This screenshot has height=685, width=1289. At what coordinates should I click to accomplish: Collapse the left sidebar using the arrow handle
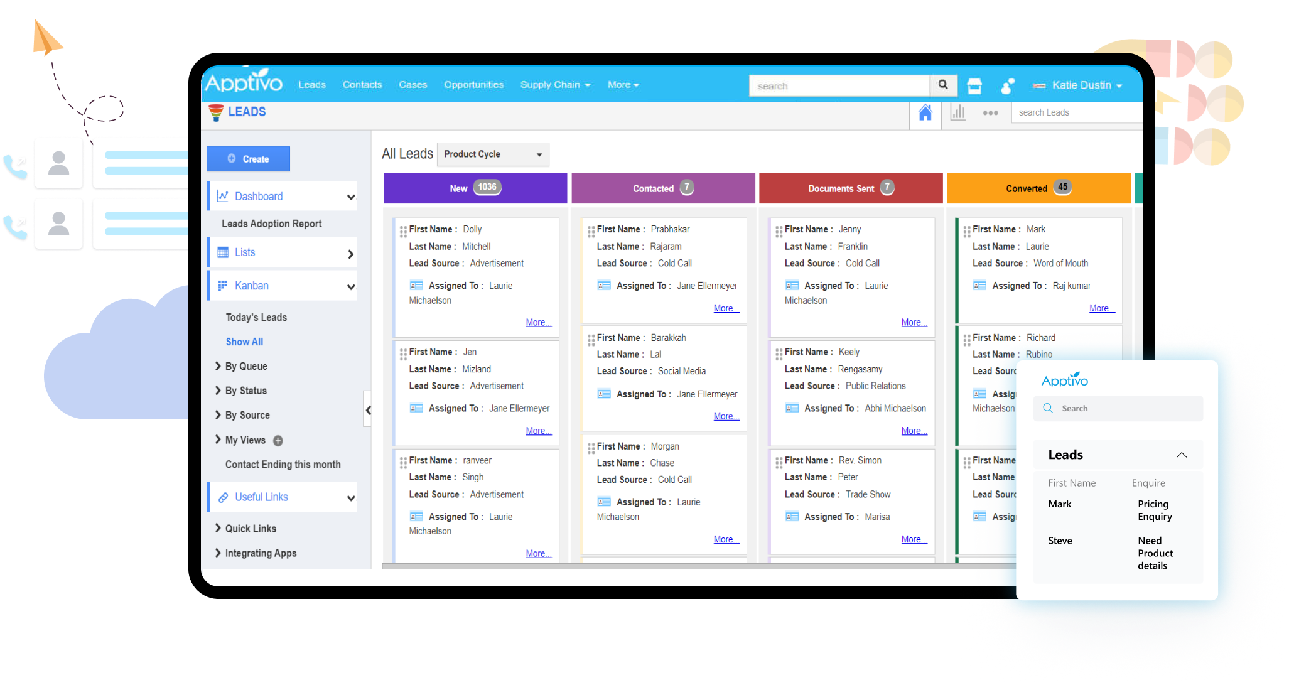(x=368, y=410)
